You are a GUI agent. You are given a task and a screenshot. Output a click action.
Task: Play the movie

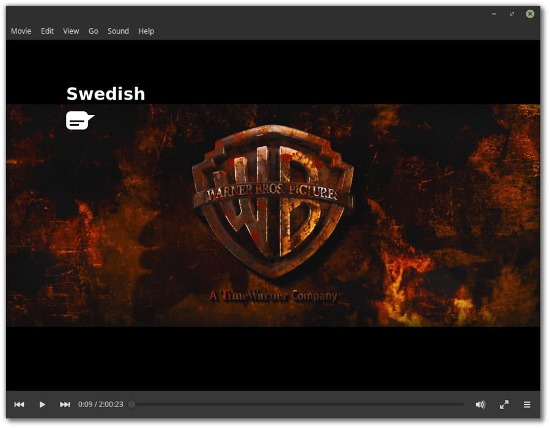[42, 404]
